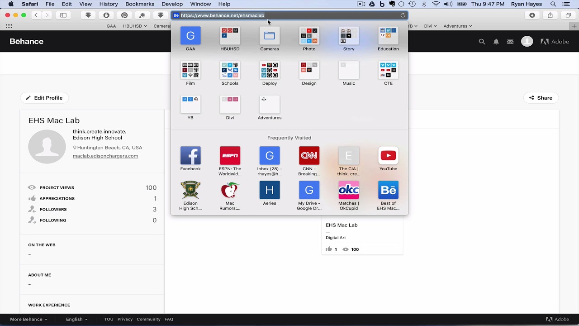Open the Music favorites folder tile
Image resolution: width=579 pixels, height=326 pixels.
pyautogui.click(x=349, y=70)
